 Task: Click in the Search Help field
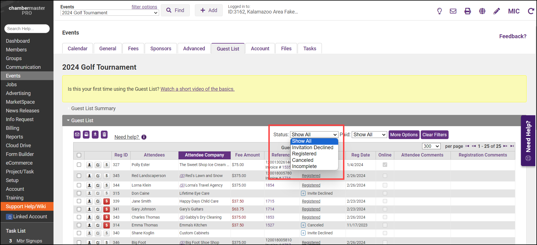27,29
